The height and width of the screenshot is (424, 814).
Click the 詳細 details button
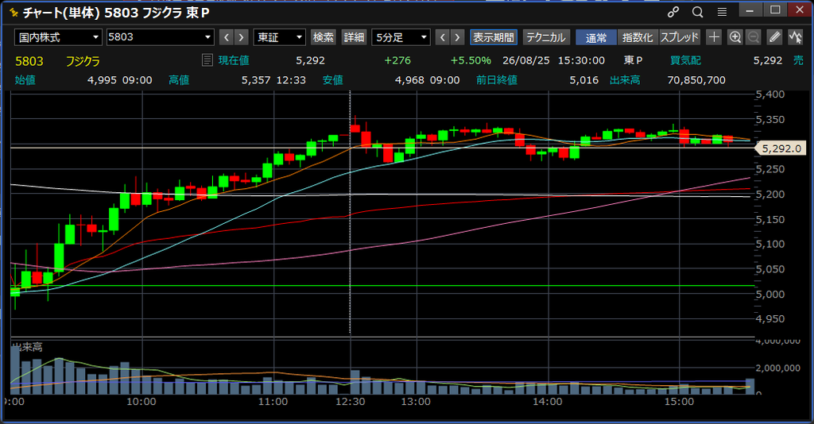[x=354, y=37]
